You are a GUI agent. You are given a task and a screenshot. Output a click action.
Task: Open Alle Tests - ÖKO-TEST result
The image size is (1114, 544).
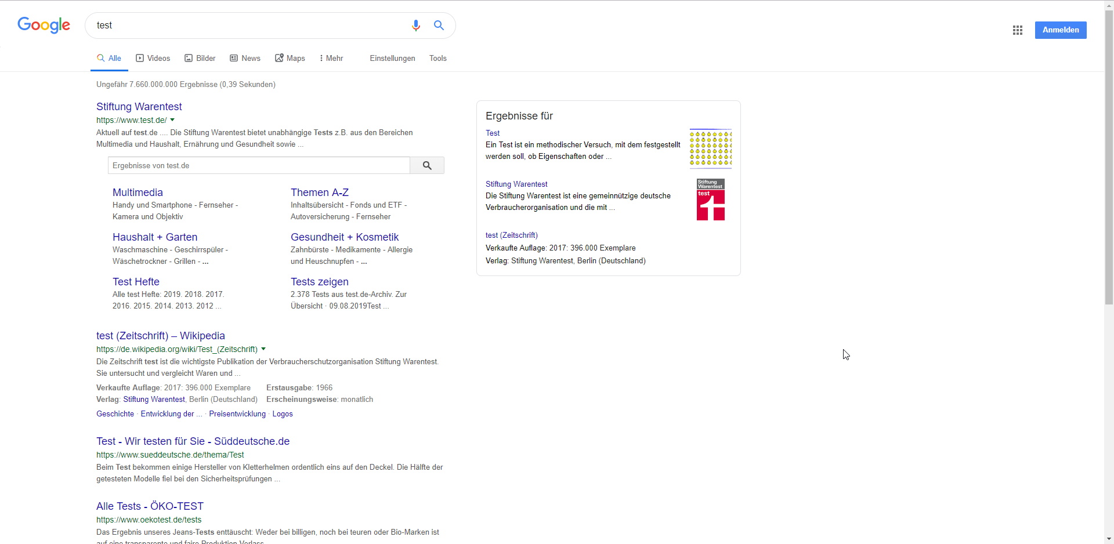[150, 506]
